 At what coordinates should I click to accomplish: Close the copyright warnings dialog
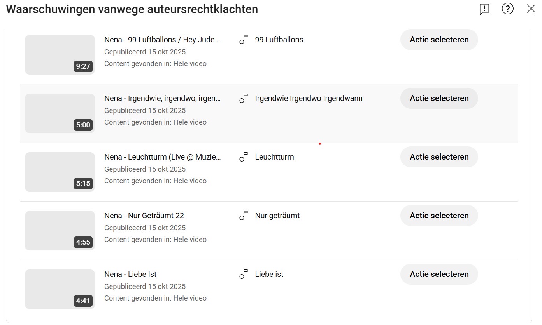pyautogui.click(x=531, y=9)
